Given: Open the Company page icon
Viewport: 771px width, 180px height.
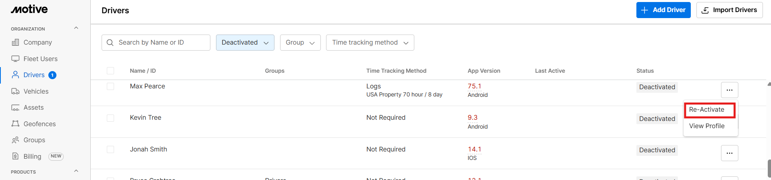Looking at the screenshot, I should (x=15, y=43).
